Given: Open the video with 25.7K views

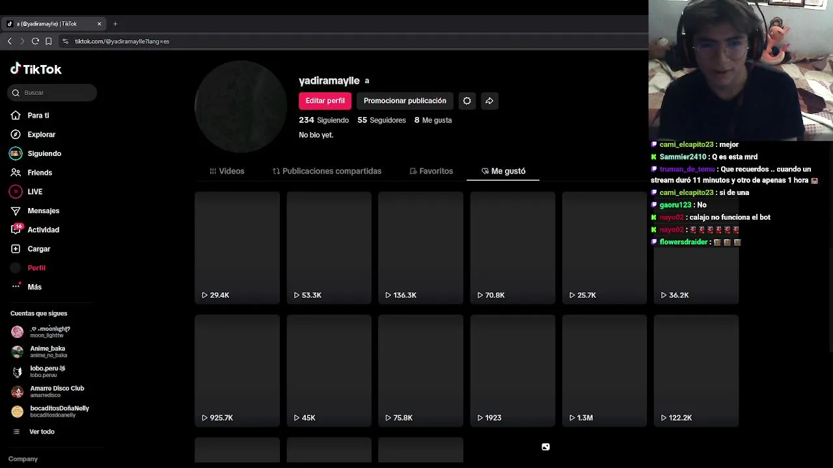Looking at the screenshot, I should (605, 248).
